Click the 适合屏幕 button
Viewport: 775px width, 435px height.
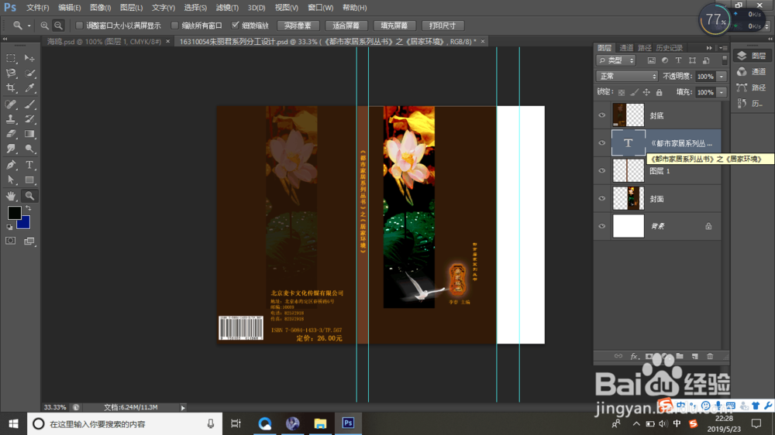[x=346, y=26]
